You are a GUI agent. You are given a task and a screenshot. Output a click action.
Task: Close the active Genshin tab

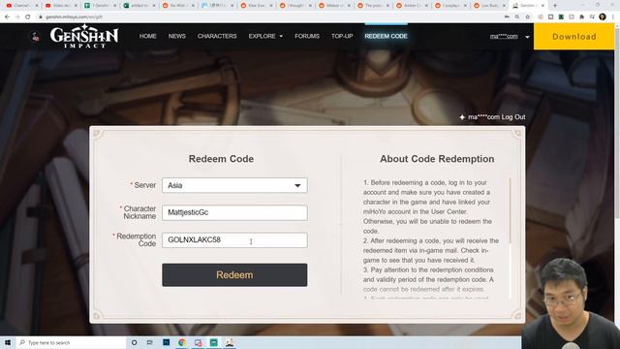point(542,6)
